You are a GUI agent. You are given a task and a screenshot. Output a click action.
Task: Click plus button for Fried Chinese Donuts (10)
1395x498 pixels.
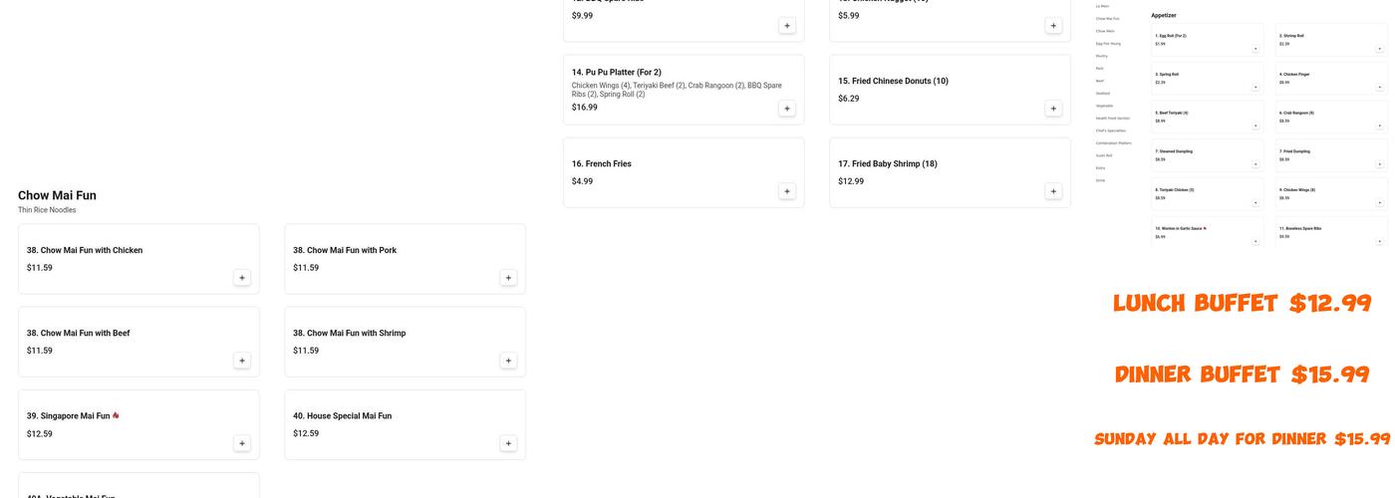[x=1053, y=109]
